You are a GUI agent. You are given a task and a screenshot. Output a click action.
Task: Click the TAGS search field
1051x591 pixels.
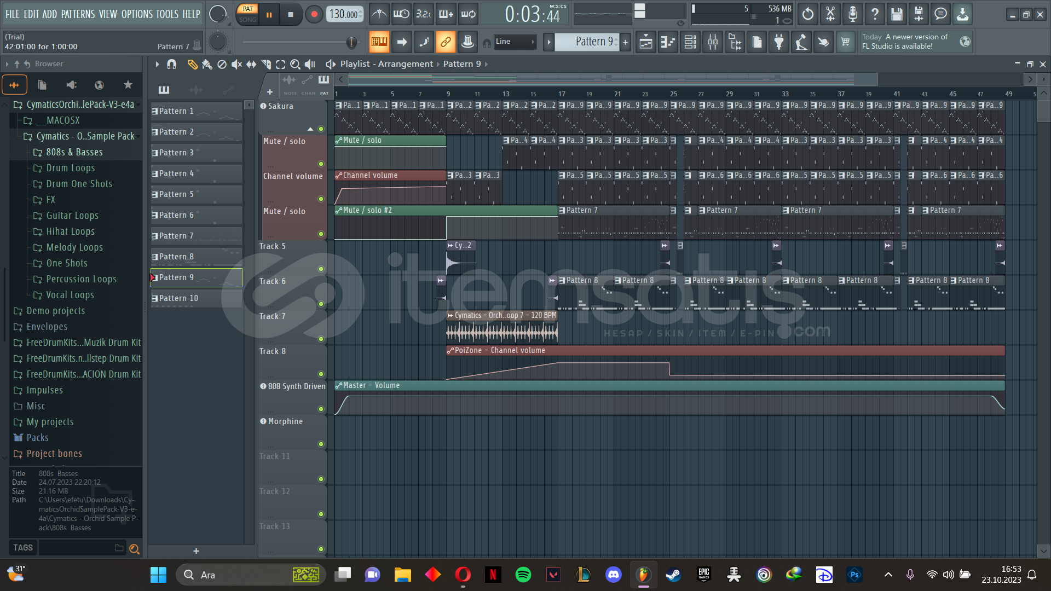[x=82, y=548]
